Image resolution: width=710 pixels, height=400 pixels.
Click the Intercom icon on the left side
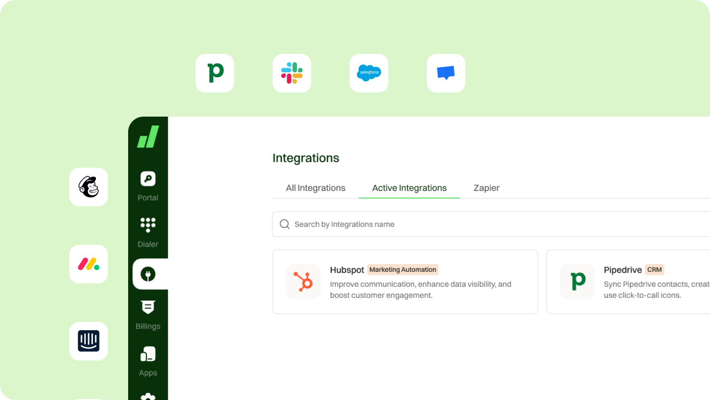[89, 341]
